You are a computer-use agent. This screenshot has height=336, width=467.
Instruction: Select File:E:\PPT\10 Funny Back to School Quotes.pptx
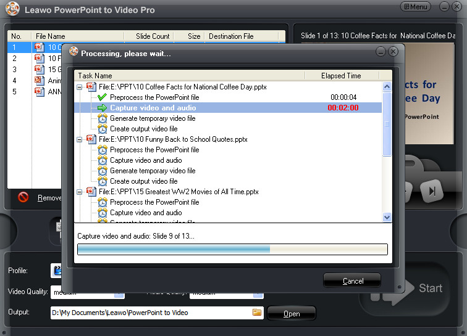click(173, 139)
